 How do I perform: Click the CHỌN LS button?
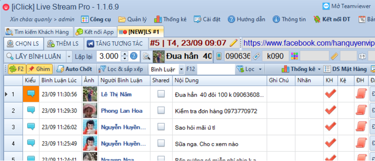pyautogui.click(x=23, y=44)
